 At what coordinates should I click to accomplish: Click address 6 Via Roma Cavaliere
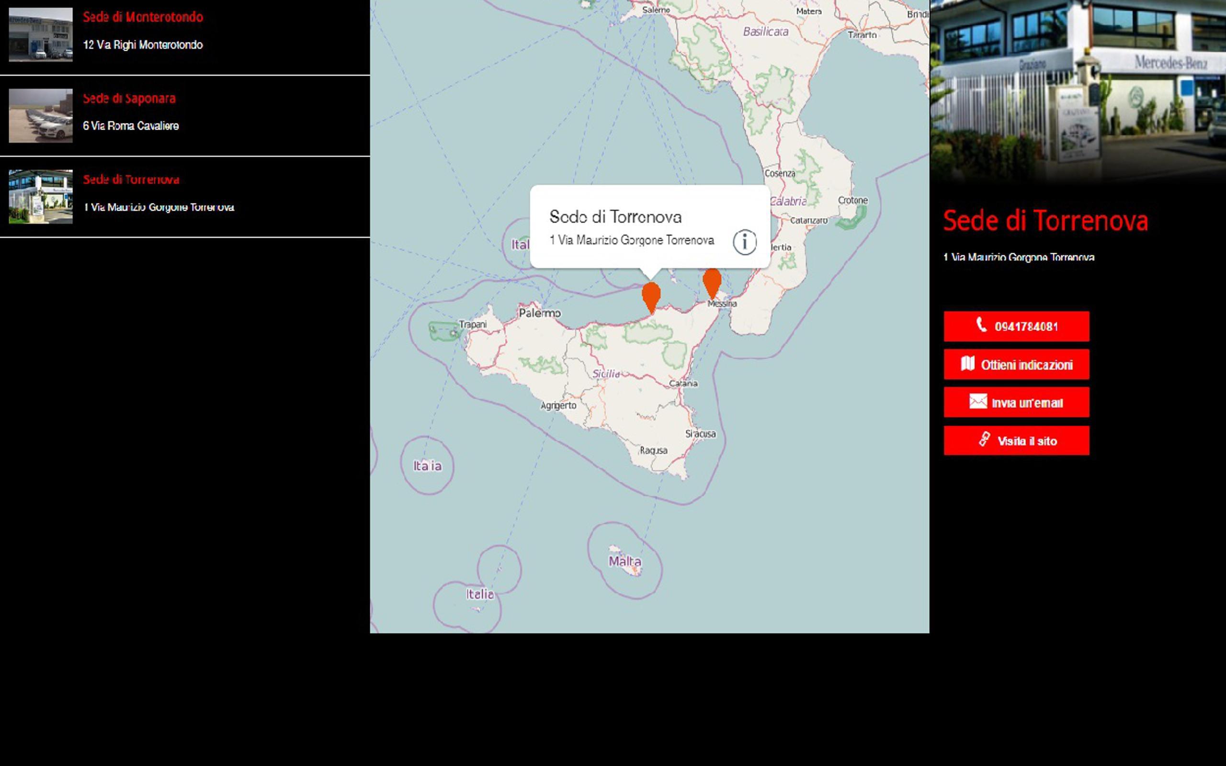pos(131,126)
